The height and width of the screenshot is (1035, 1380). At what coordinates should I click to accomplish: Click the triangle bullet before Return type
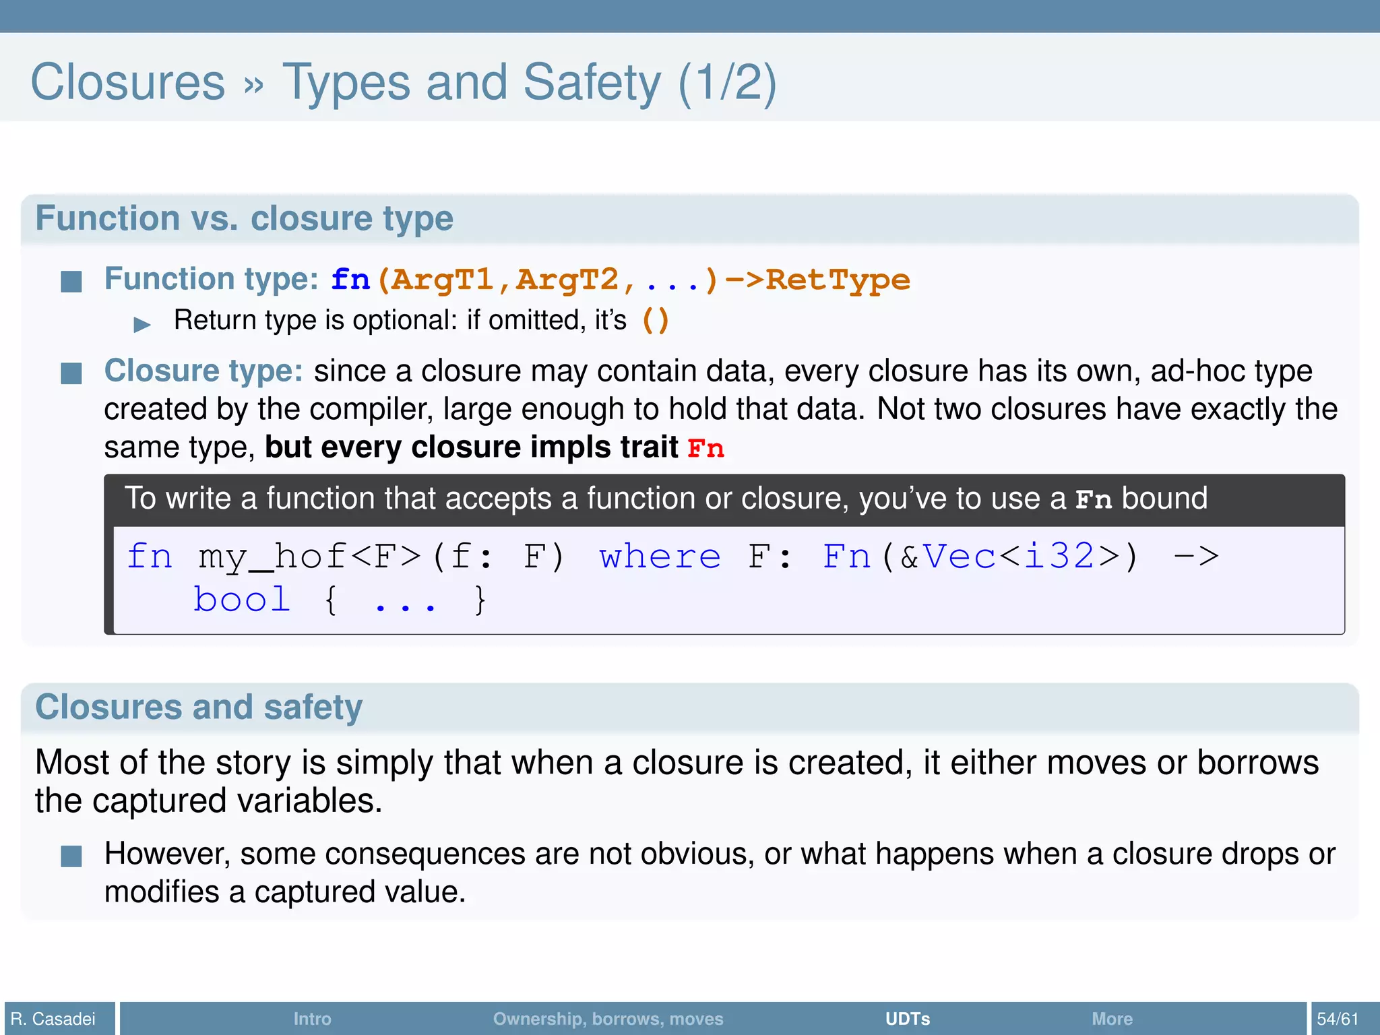(x=142, y=325)
